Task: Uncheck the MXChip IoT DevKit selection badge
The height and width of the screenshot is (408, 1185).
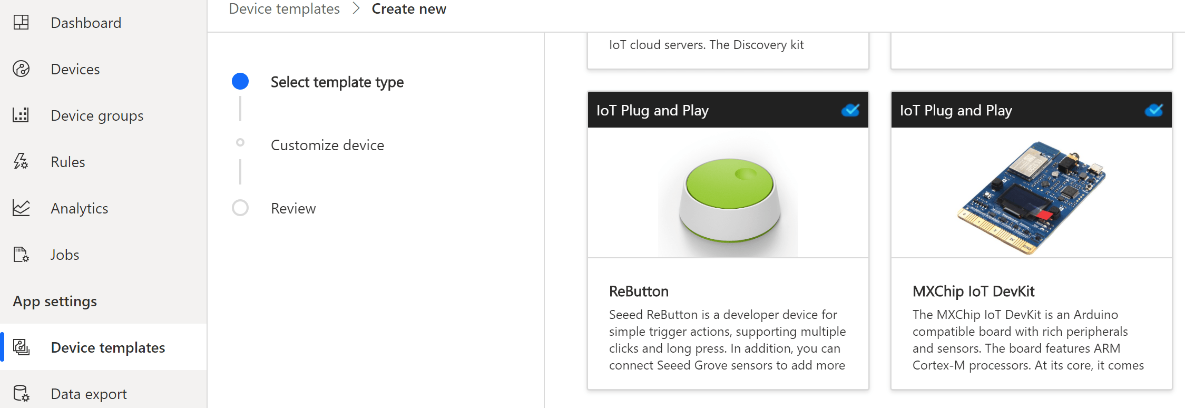Action: tap(1153, 110)
